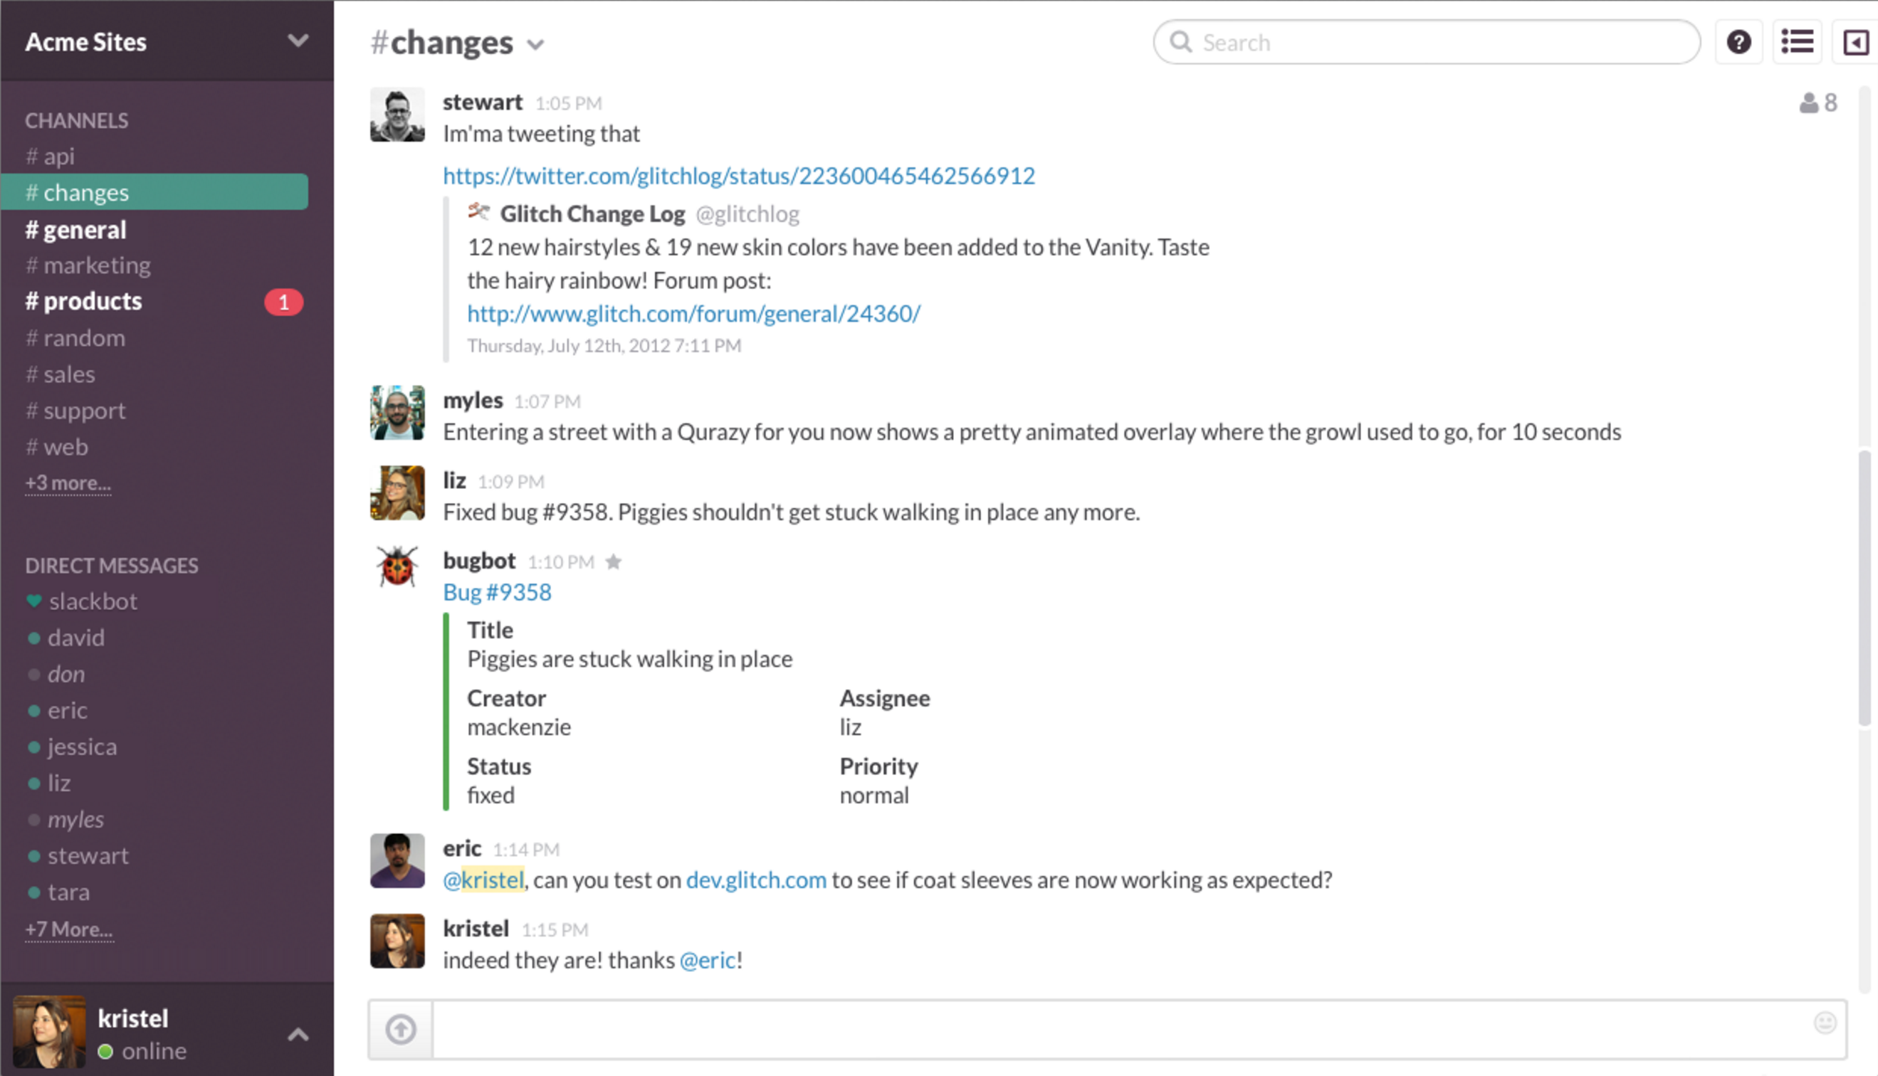The width and height of the screenshot is (1878, 1076).
Task: Show +7 More direct messages
Action: pyautogui.click(x=69, y=929)
